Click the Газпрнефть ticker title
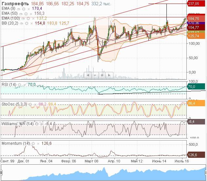Viewport: 207px width, 181px height. click(15, 4)
